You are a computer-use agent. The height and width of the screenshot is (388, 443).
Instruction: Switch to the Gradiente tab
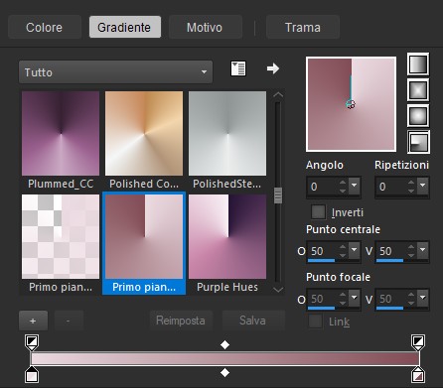[x=125, y=27]
